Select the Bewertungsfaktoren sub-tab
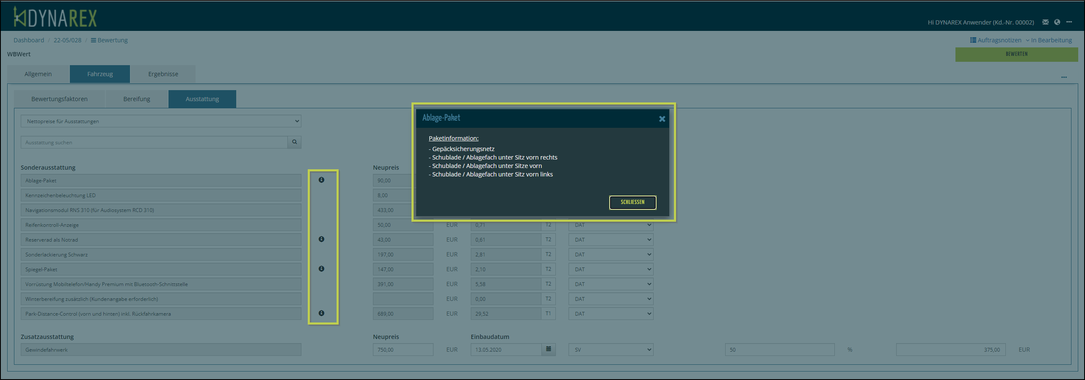The image size is (1085, 380). pyautogui.click(x=59, y=99)
